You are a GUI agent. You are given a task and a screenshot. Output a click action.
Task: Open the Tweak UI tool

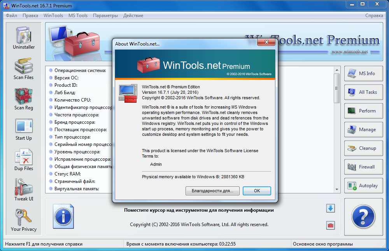24,190
